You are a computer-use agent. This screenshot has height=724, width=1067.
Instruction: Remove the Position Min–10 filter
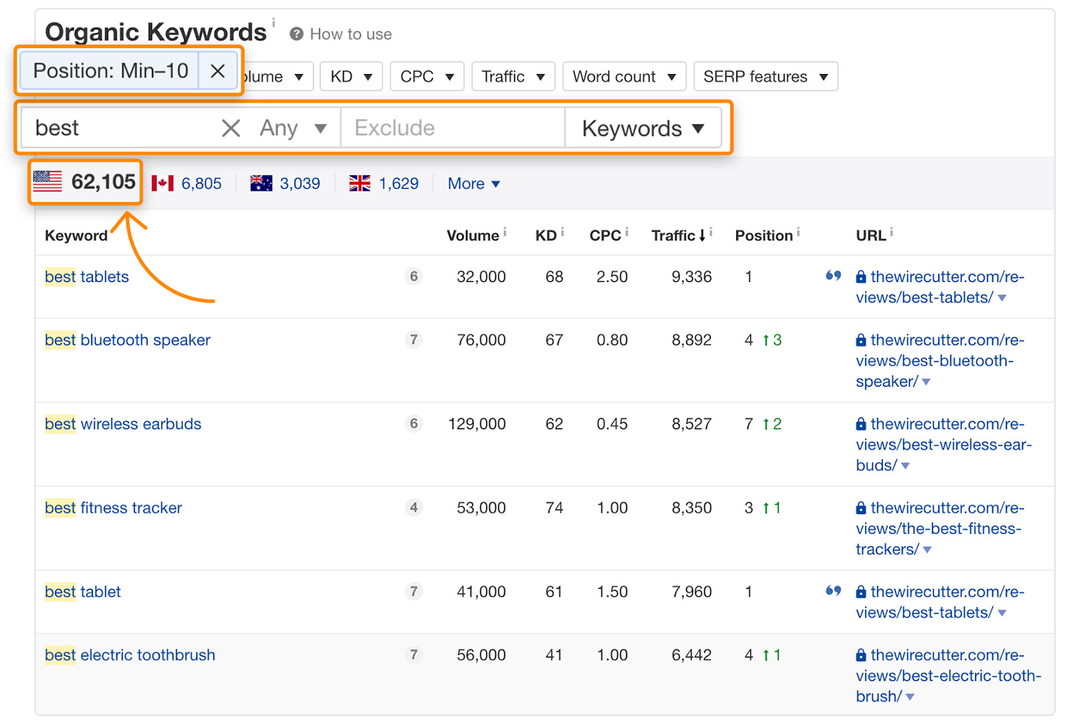217,71
